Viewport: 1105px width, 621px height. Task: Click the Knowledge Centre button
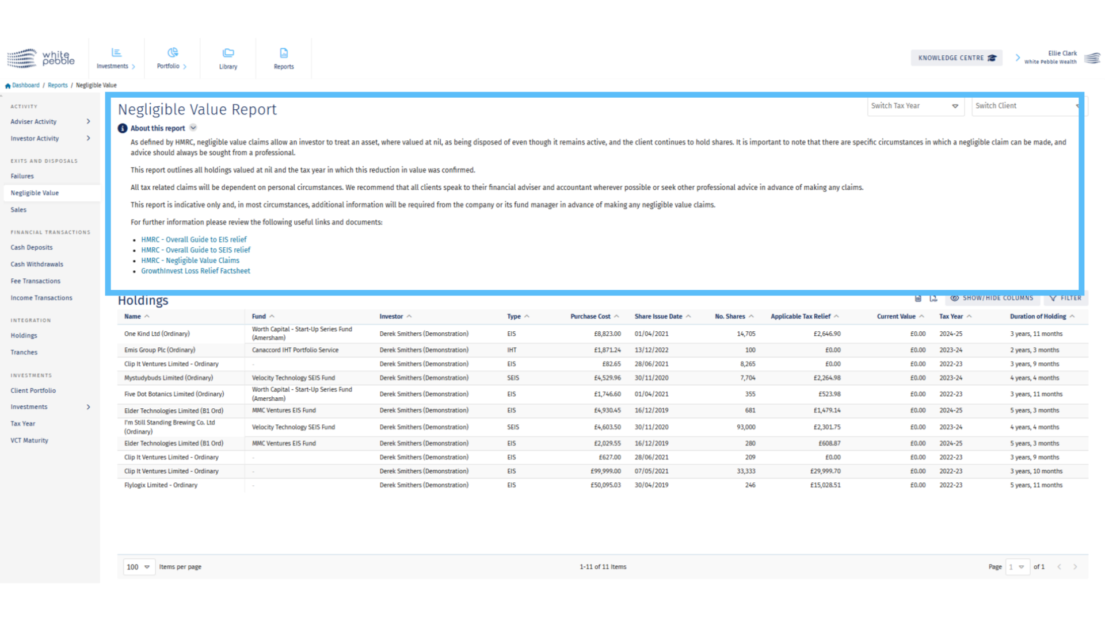coord(957,57)
